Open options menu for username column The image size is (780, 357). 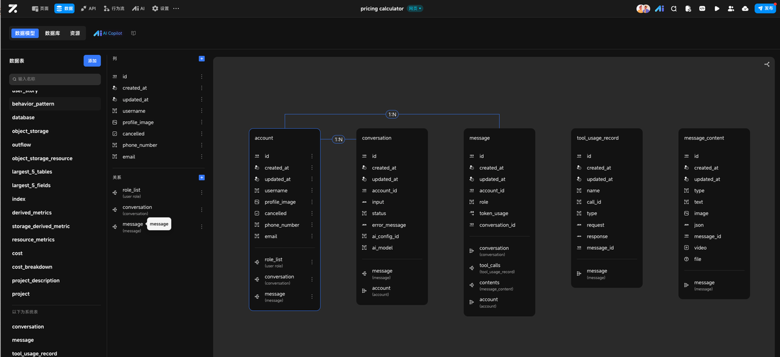point(202,111)
